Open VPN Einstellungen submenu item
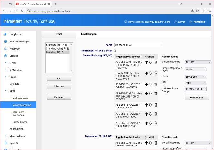 20,122
